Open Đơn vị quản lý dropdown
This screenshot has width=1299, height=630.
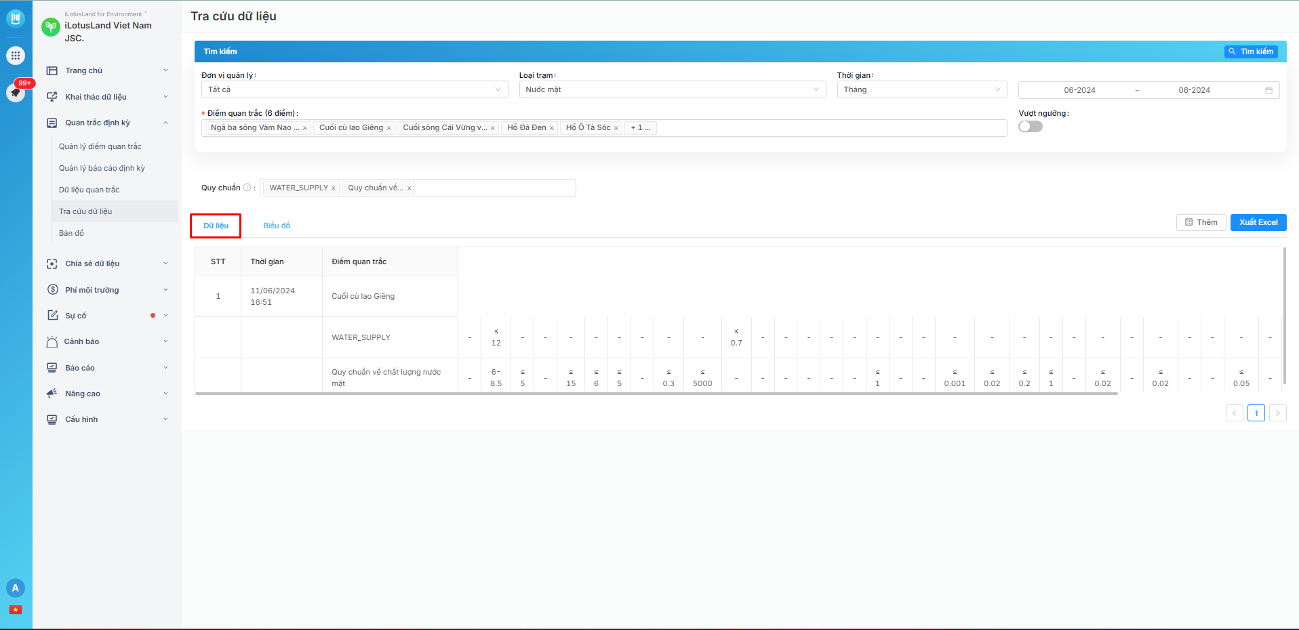tap(355, 89)
